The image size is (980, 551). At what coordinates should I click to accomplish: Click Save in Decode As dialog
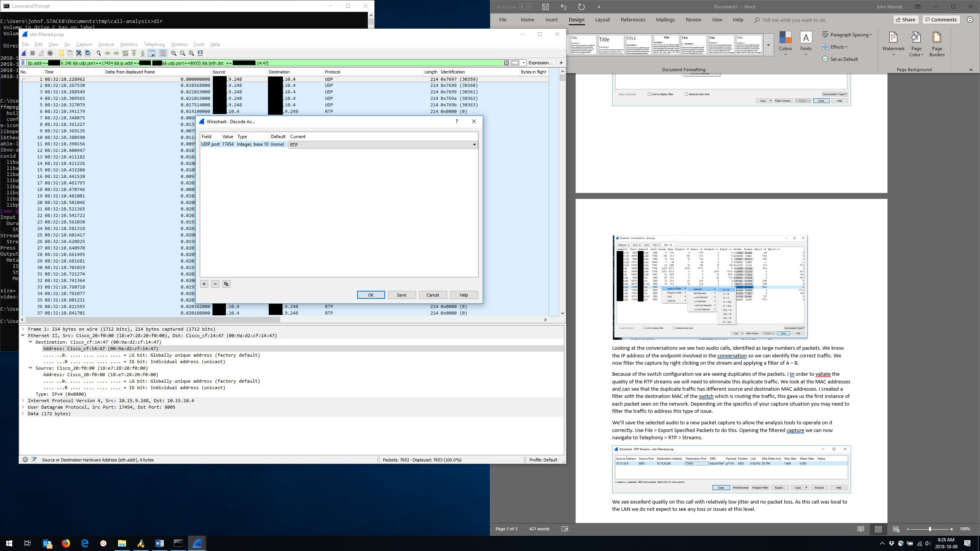coord(402,295)
